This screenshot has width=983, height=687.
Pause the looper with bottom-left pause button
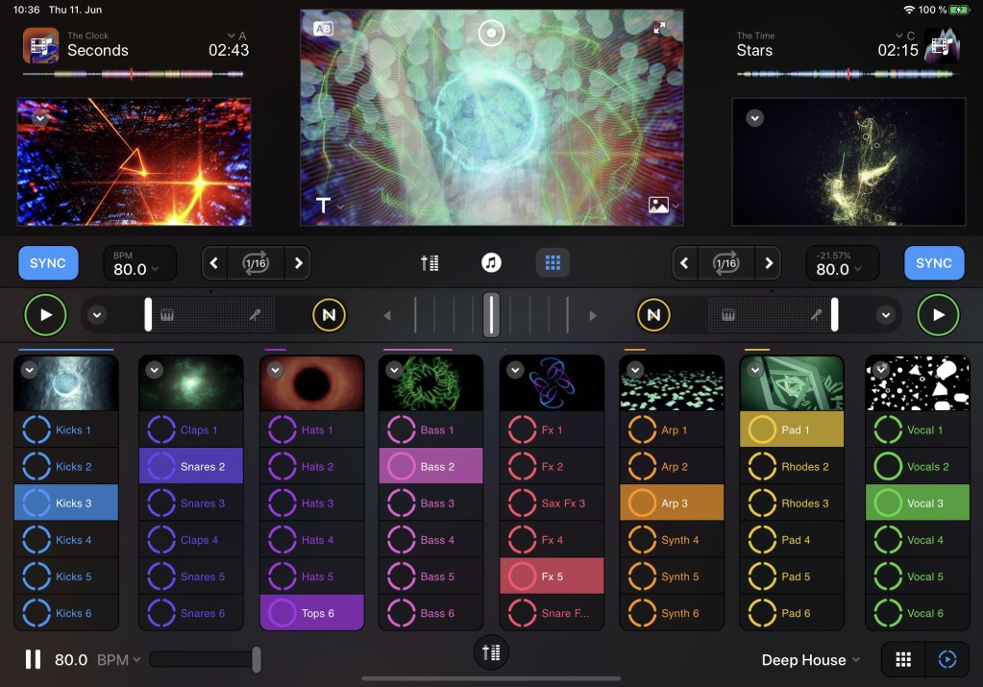(x=33, y=659)
